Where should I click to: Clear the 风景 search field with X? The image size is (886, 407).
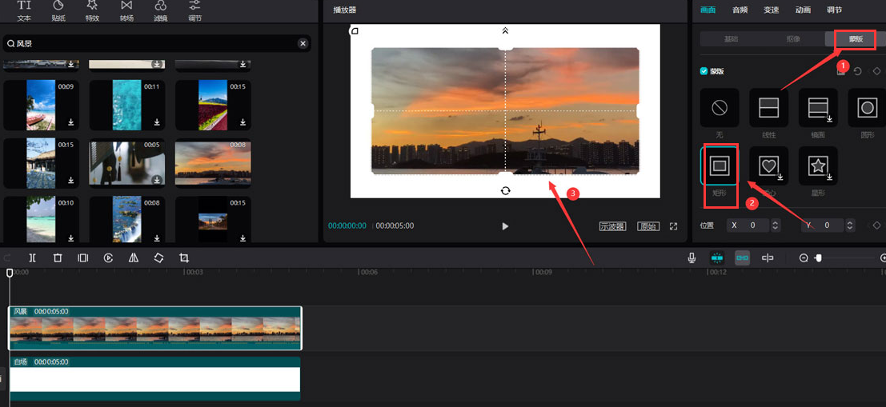click(x=303, y=44)
